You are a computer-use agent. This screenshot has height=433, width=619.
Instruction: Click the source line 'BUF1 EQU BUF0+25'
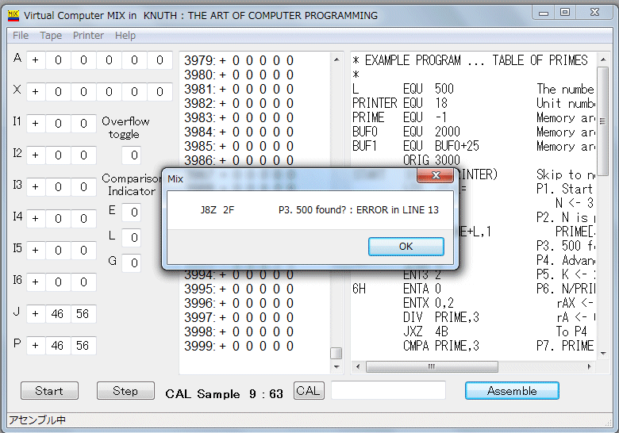(415, 146)
